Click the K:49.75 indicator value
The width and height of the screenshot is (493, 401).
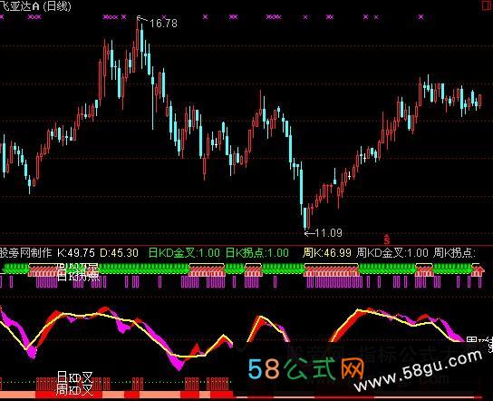76,253
